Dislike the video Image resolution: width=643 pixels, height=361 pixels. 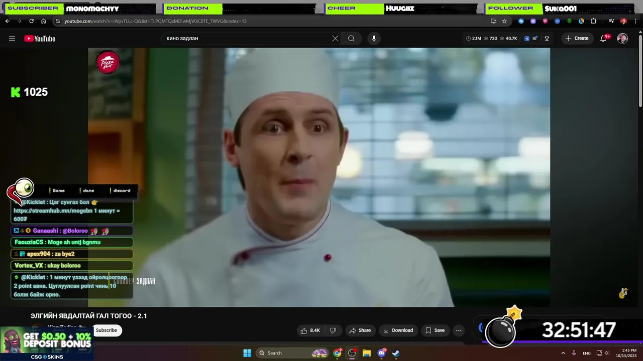pos(333,330)
